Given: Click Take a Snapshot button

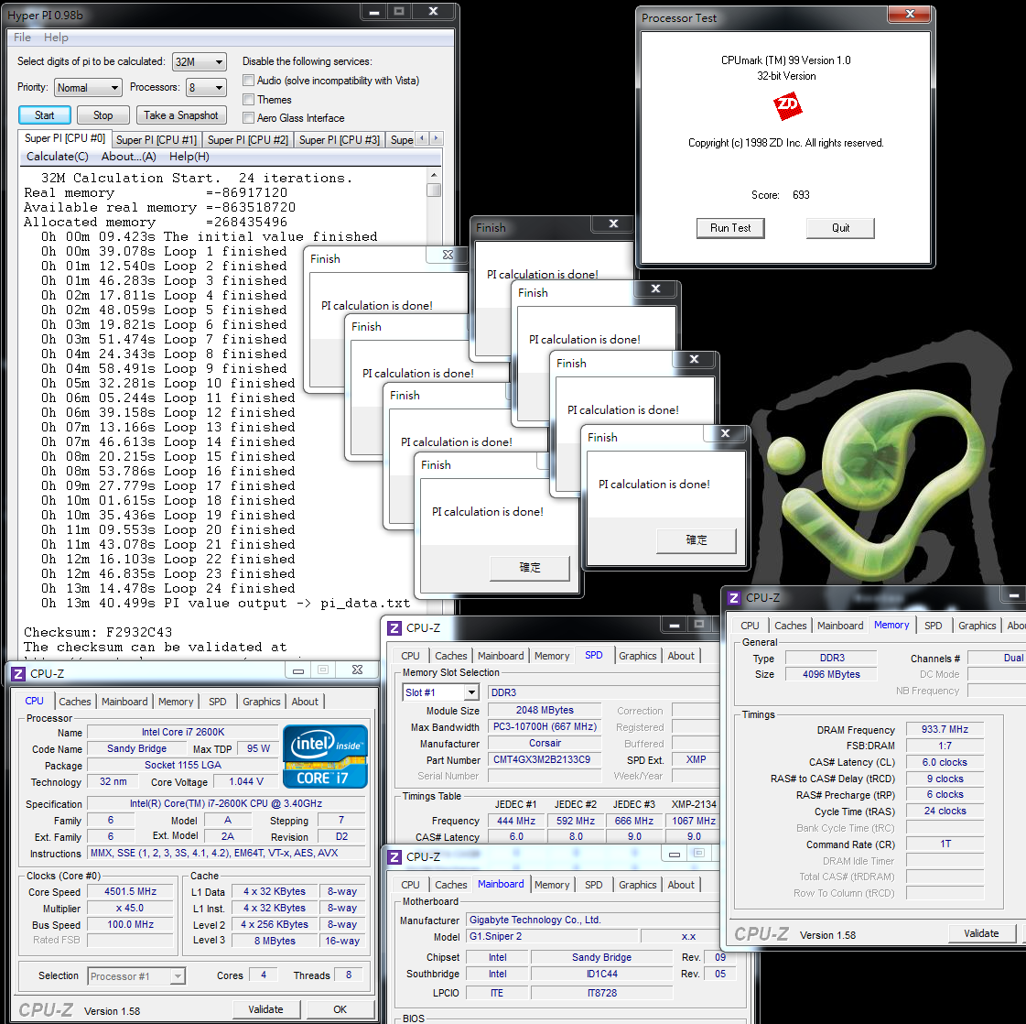Looking at the screenshot, I should [x=181, y=115].
